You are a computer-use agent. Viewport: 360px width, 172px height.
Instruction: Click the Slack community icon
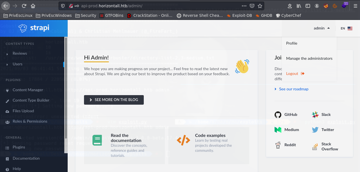[315, 114]
